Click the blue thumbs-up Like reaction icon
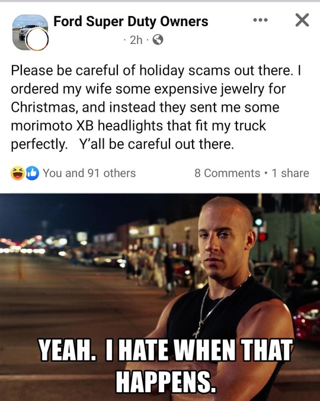 pyautogui.click(x=32, y=173)
